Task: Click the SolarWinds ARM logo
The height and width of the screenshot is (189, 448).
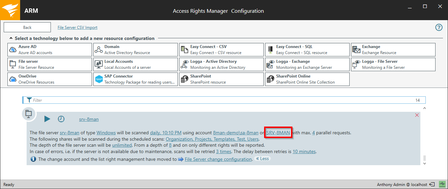Action: [10, 10]
